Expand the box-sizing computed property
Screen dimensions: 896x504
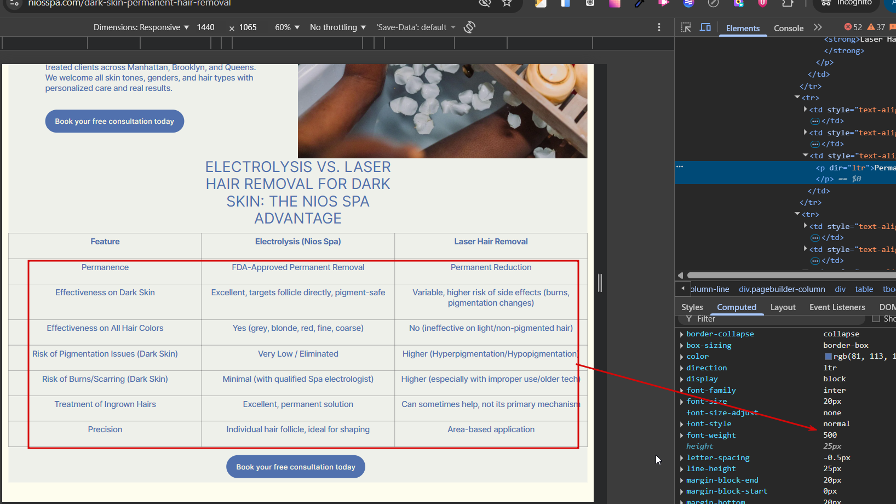point(682,346)
